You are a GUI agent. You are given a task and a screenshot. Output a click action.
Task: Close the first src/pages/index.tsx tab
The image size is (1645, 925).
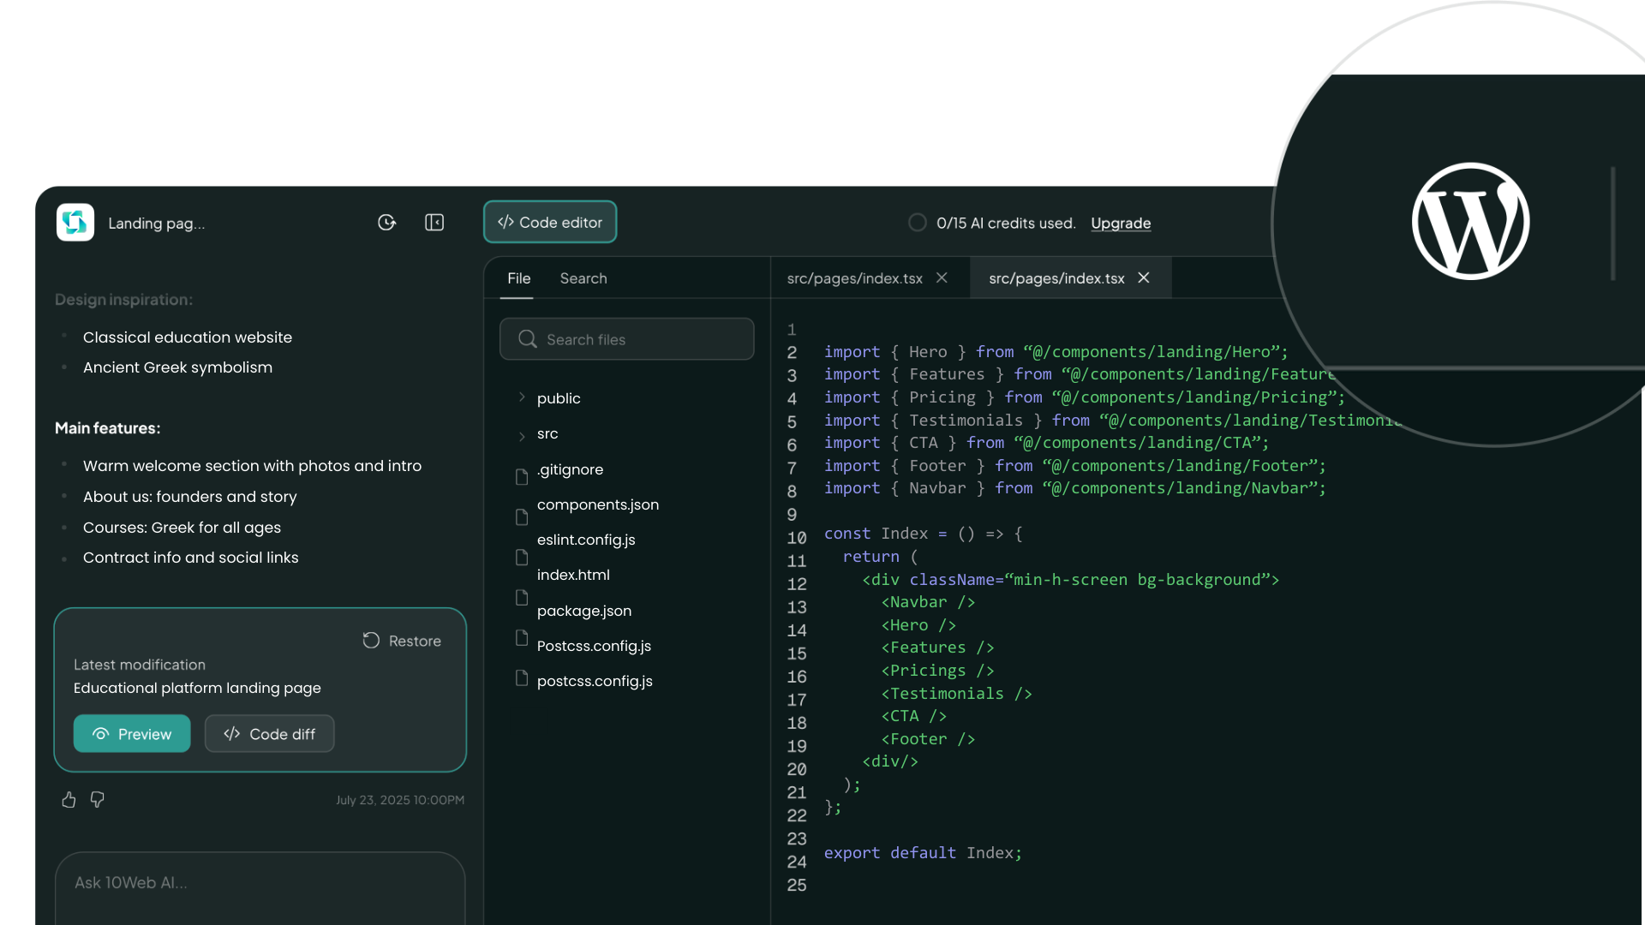[x=942, y=278]
